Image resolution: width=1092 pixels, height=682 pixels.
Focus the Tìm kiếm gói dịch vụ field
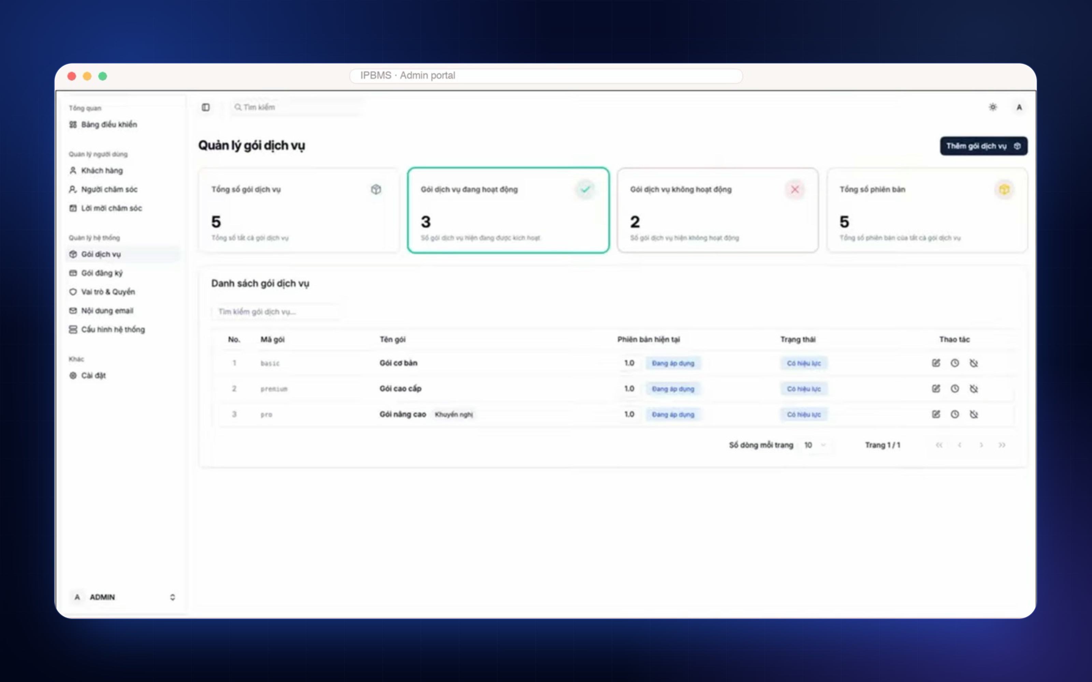coord(276,312)
